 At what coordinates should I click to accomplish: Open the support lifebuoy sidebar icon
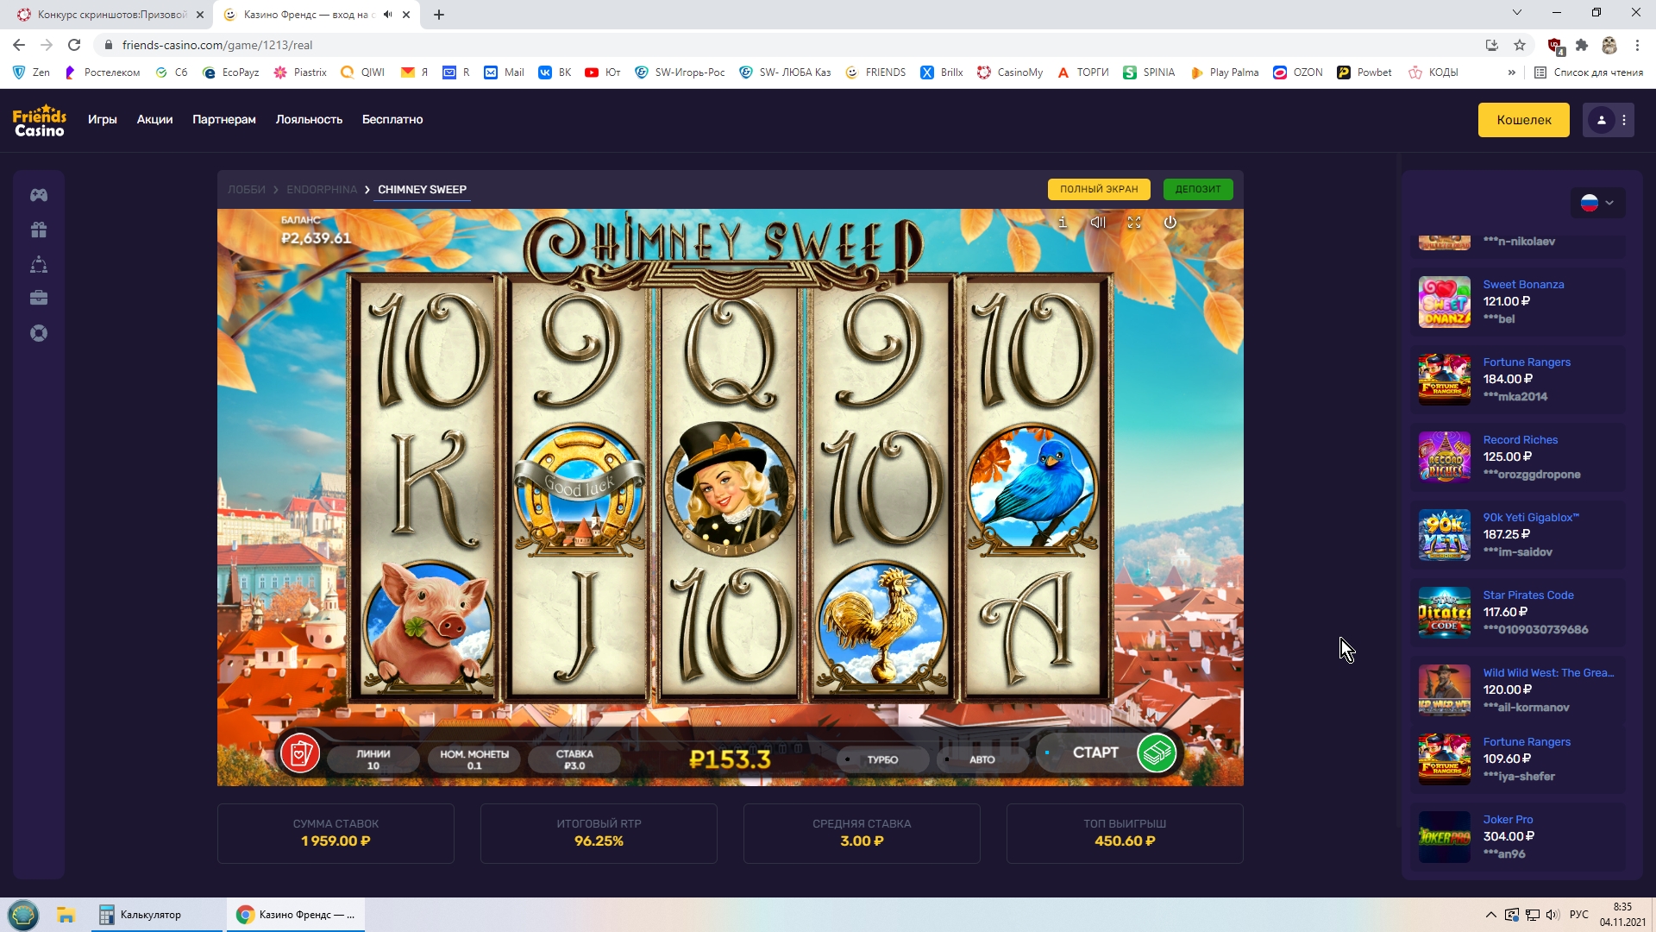click(x=39, y=333)
